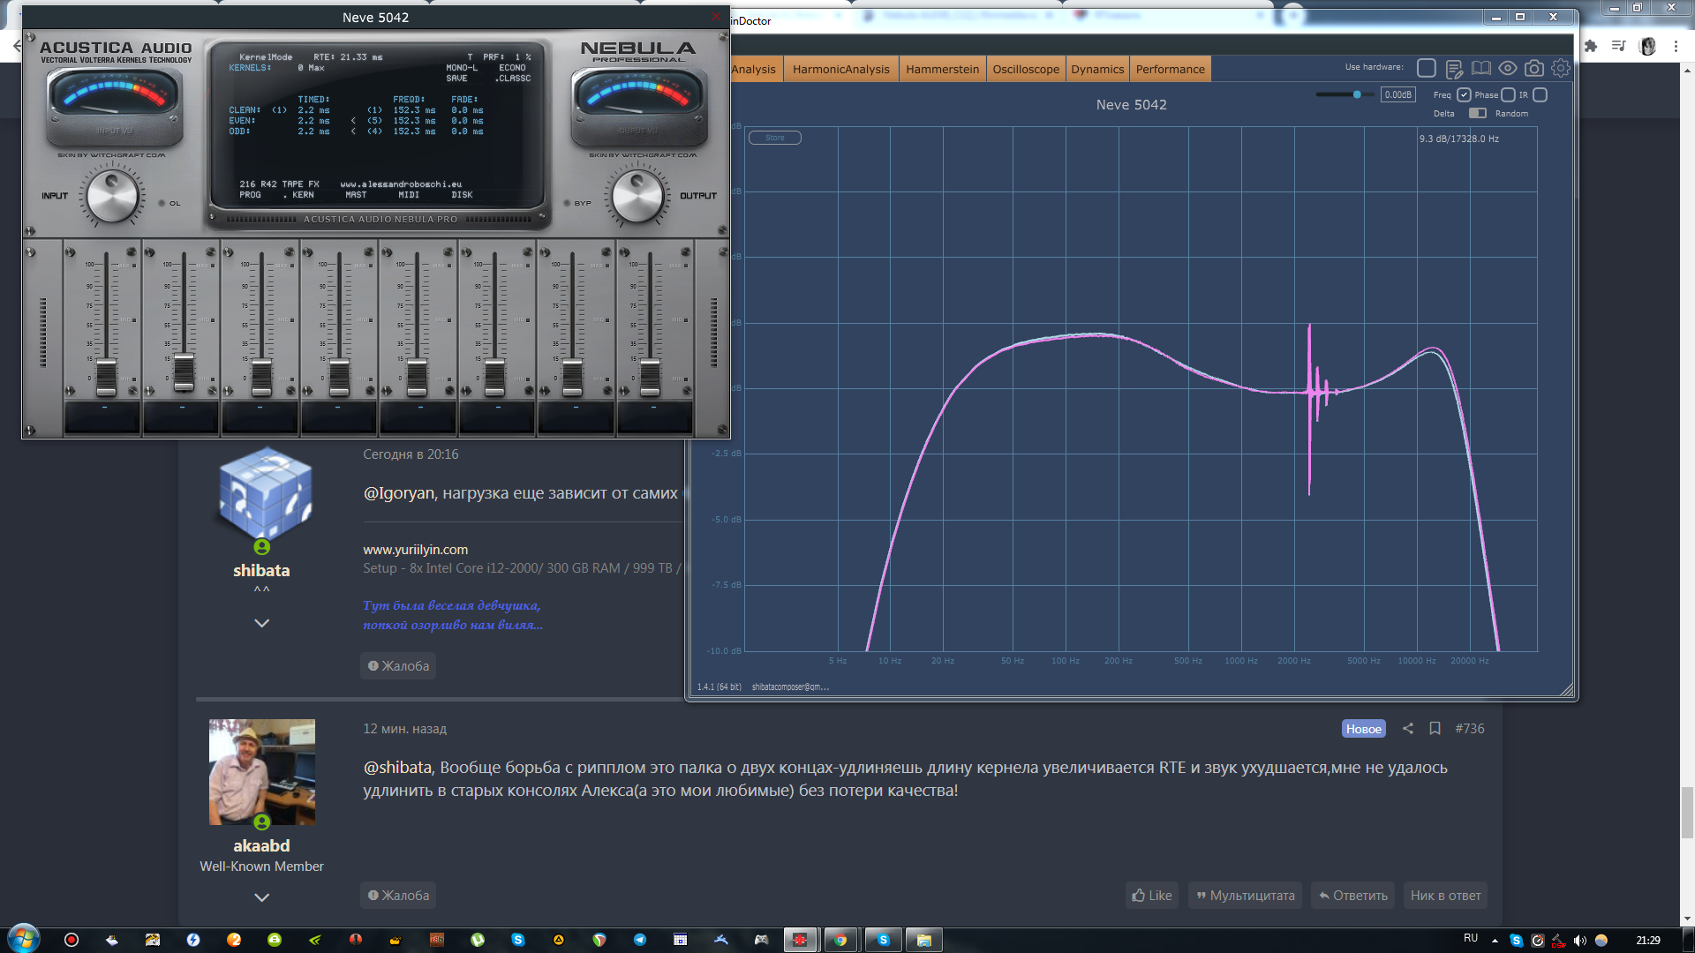Share post #736 via share icon
This screenshot has height=953, width=1695.
pyautogui.click(x=1408, y=729)
